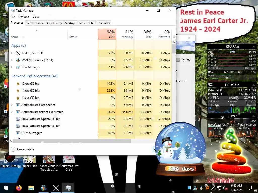Image resolution: width=258 pixels, height=193 pixels.
Task: Launch Firefox from the taskbar
Action: [19, 188]
